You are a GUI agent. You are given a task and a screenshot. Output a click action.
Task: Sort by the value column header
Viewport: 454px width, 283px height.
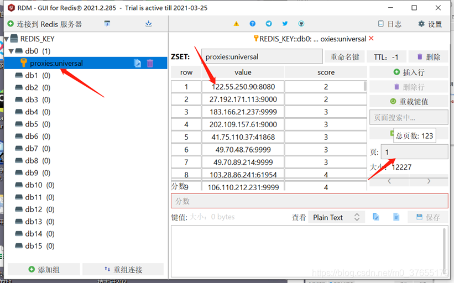pyautogui.click(x=243, y=72)
